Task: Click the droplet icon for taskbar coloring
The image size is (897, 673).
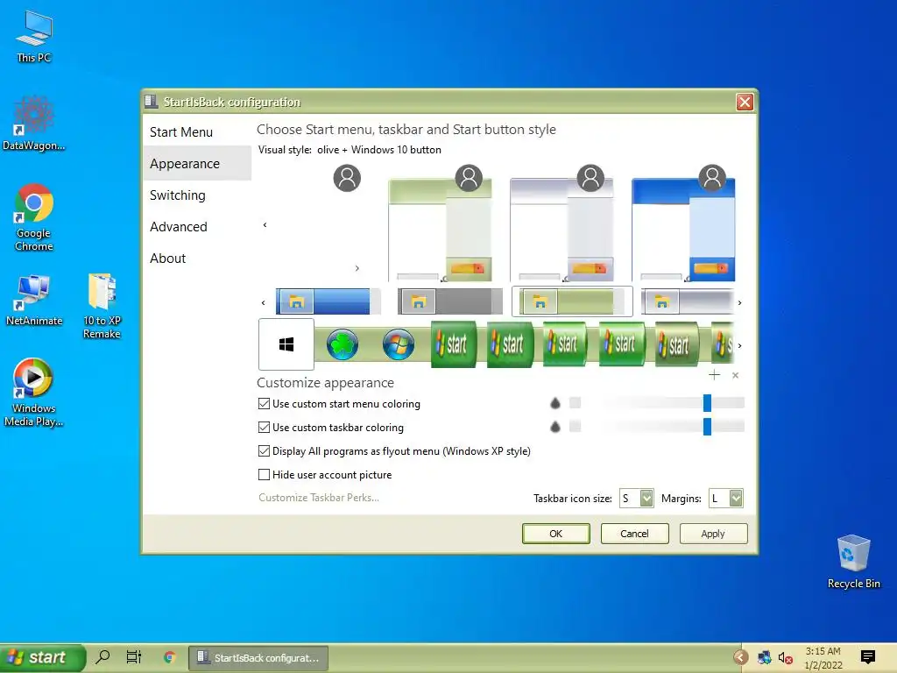Action: (x=554, y=427)
